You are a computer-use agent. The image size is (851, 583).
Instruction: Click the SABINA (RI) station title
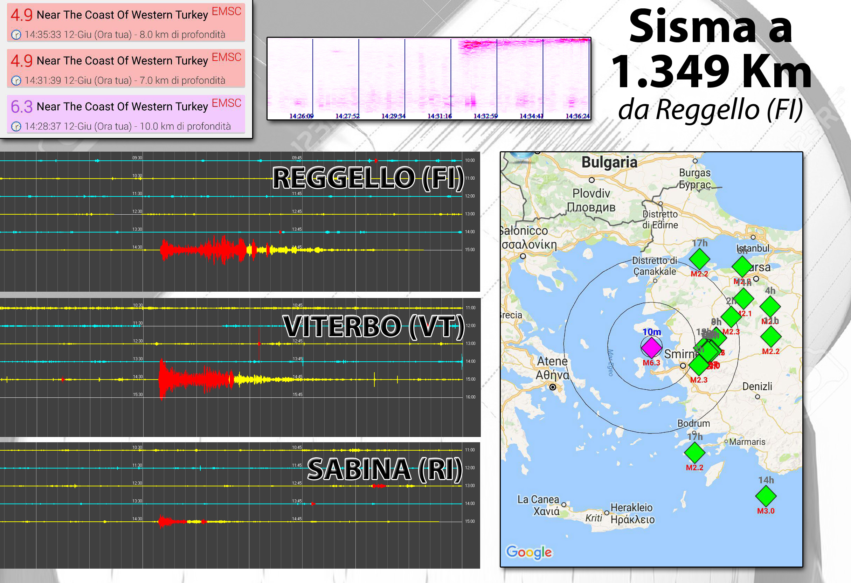[385, 470]
